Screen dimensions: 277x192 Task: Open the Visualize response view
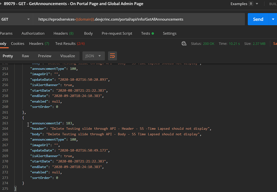pyautogui.click(x=68, y=56)
